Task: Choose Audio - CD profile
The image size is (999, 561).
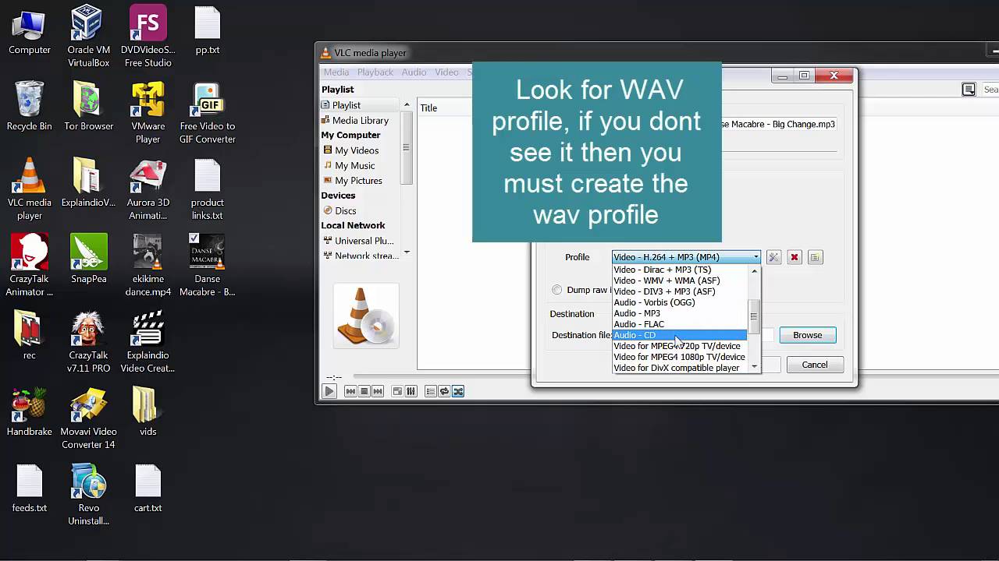Action: 680,335
